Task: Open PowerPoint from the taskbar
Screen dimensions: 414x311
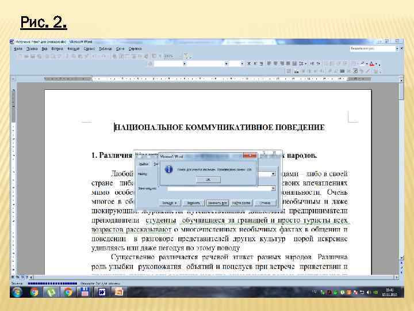Action: (119, 292)
